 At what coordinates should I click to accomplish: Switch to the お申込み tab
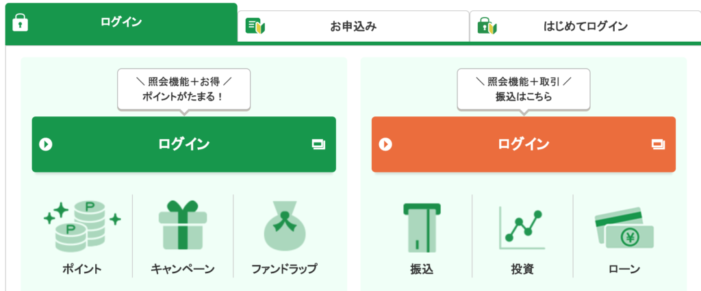353,27
